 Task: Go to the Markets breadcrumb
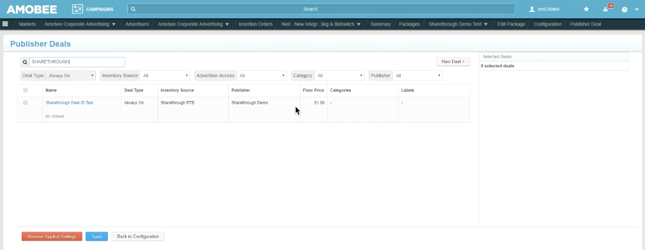pos(27,25)
